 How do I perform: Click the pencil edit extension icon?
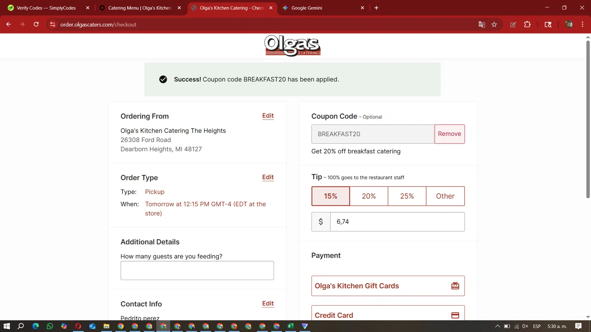coord(513,24)
